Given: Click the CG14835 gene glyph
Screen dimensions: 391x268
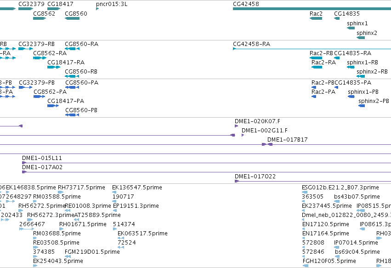Looking at the screenshot, I should coord(337,18).
